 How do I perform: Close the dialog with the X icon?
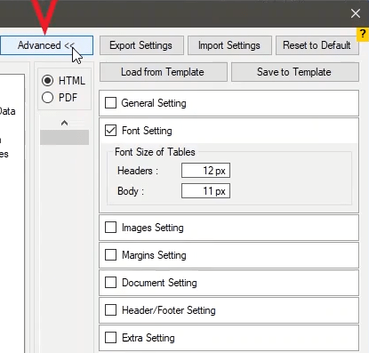point(356,13)
